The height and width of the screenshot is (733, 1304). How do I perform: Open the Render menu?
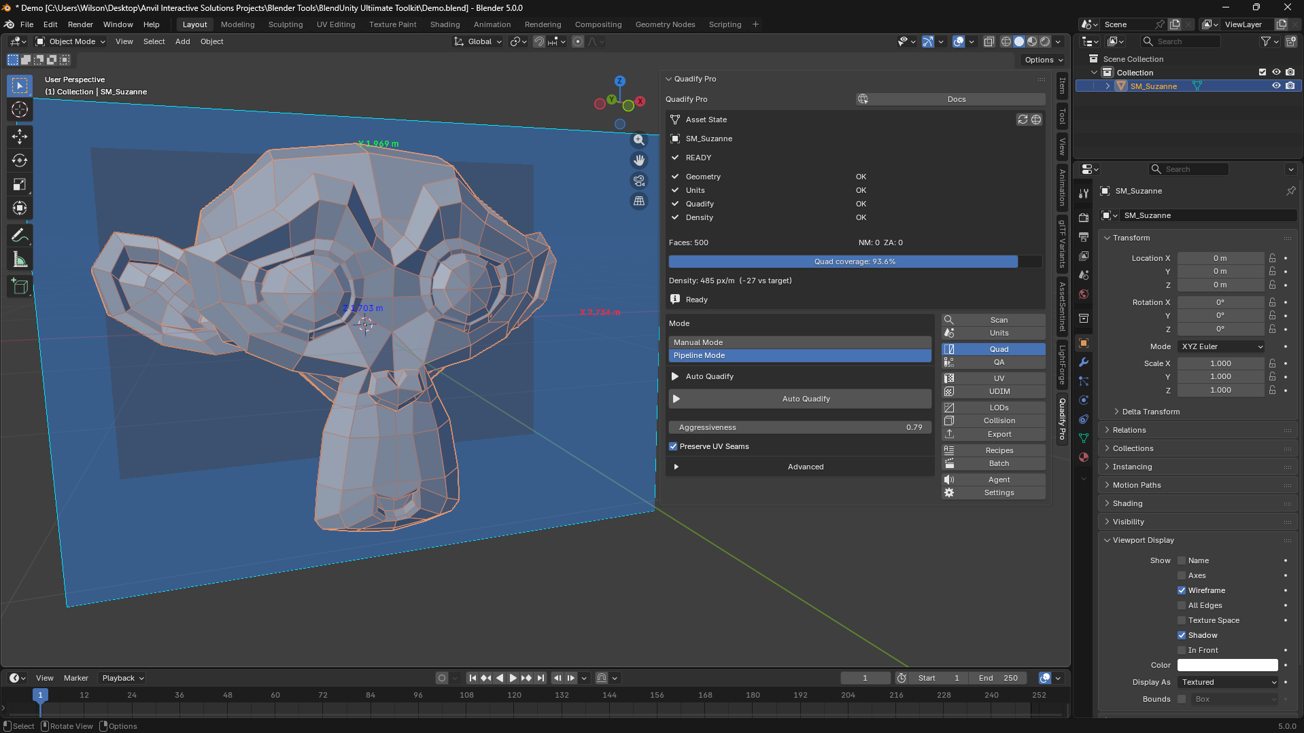click(80, 24)
